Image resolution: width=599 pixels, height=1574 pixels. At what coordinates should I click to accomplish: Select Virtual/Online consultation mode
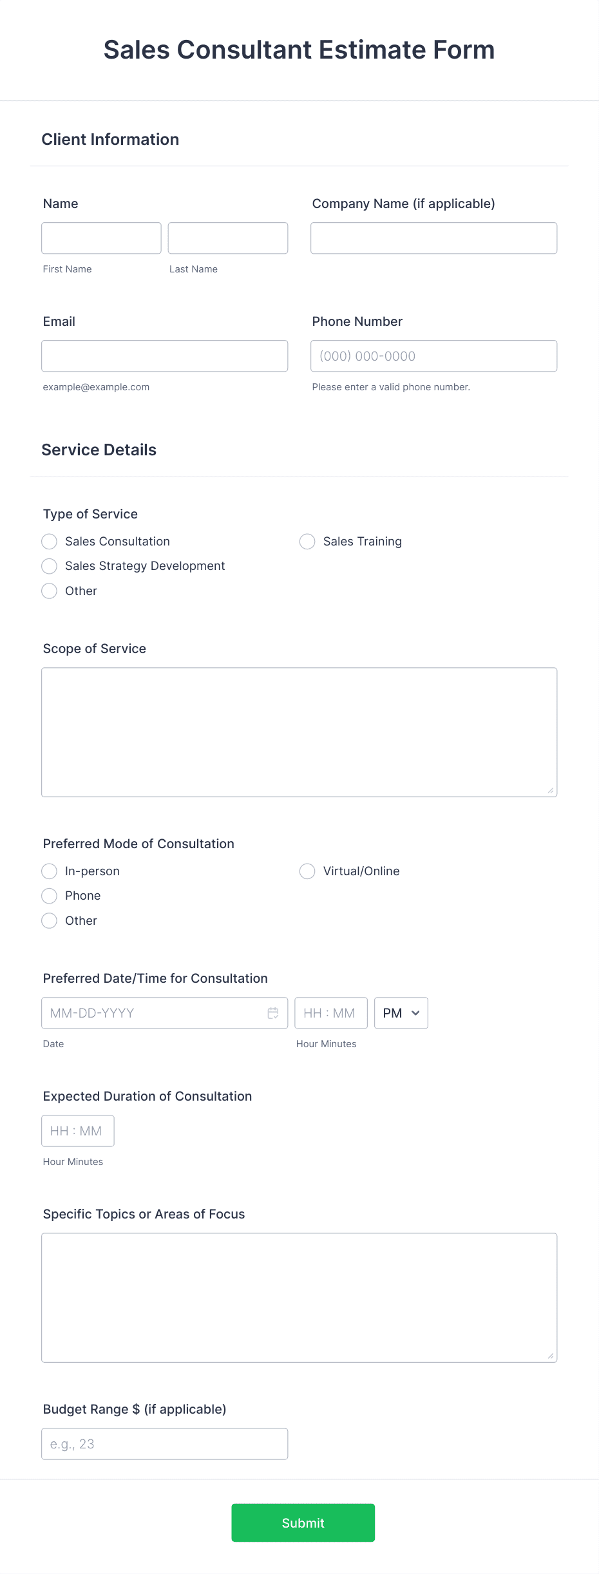click(307, 871)
